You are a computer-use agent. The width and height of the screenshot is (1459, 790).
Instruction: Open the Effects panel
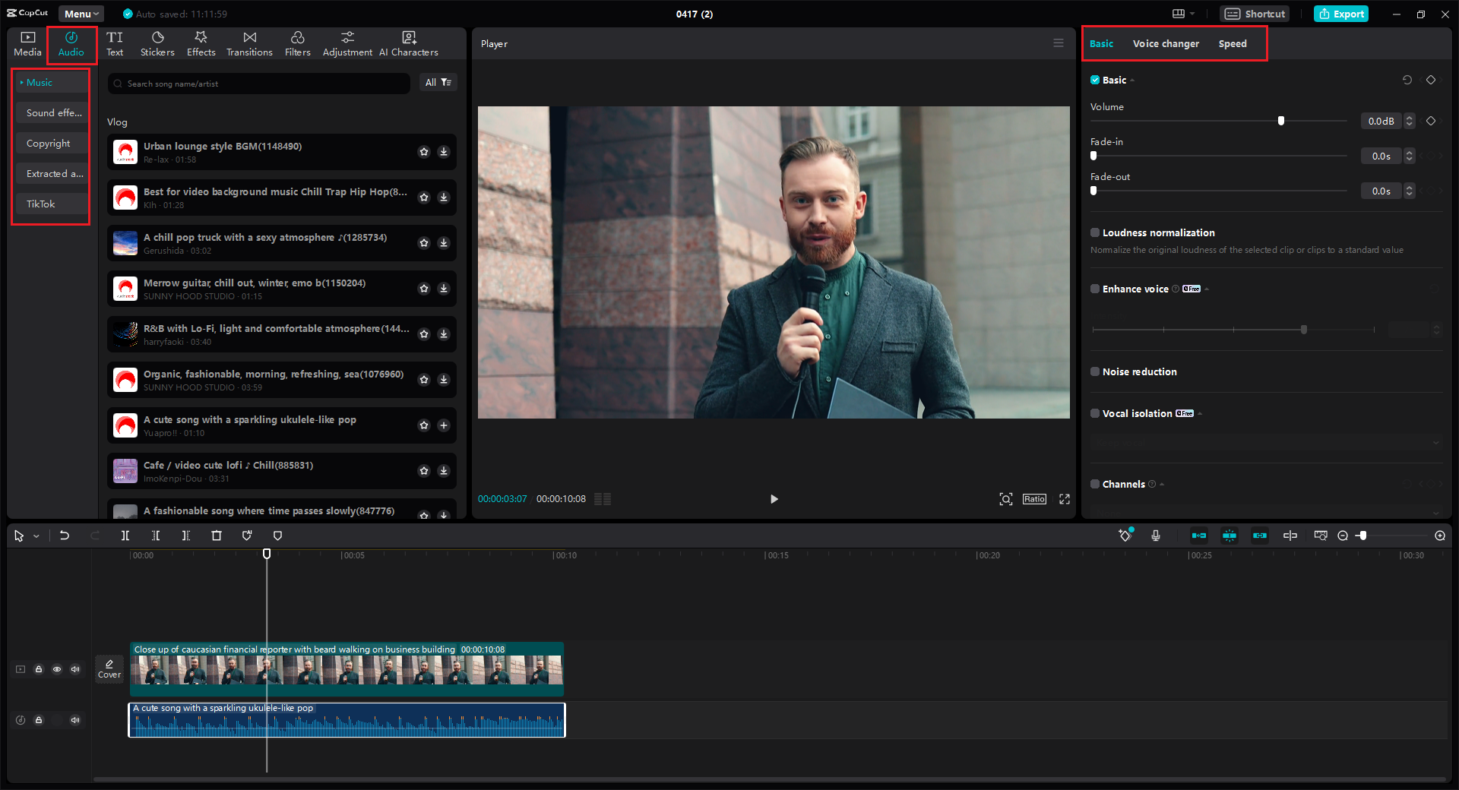pos(201,43)
